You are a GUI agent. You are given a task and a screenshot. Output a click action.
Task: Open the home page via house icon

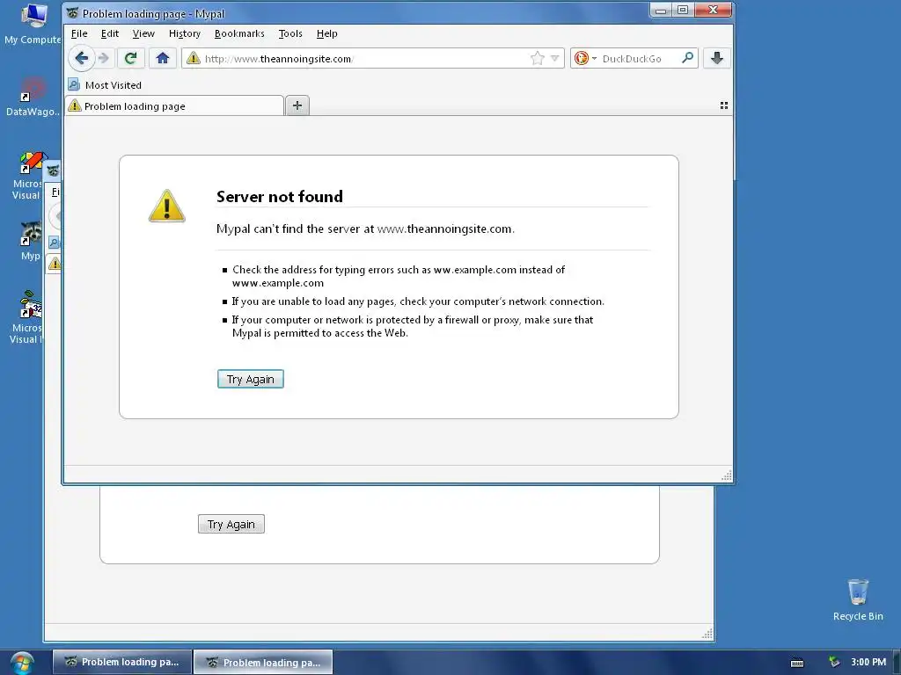click(163, 58)
